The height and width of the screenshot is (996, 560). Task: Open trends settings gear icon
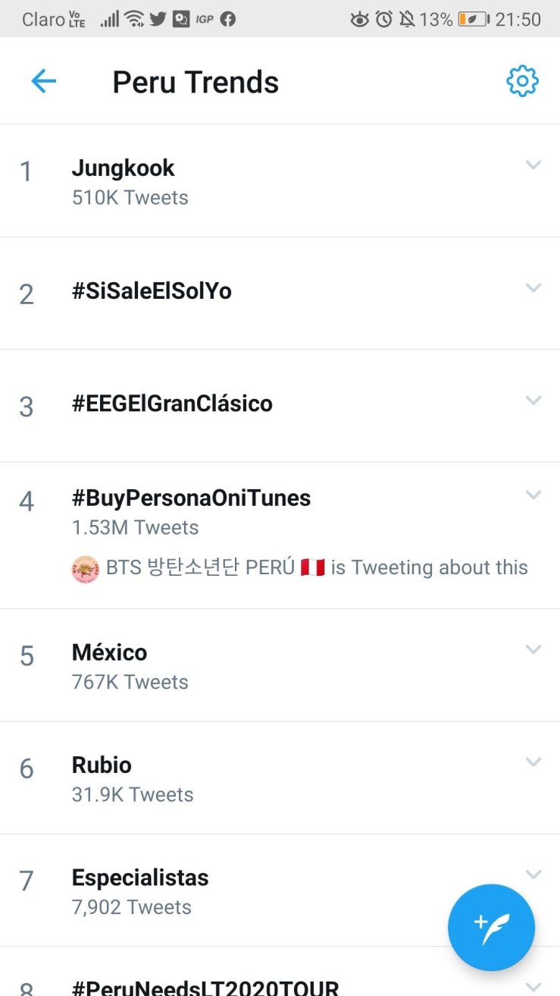pyautogui.click(x=522, y=81)
